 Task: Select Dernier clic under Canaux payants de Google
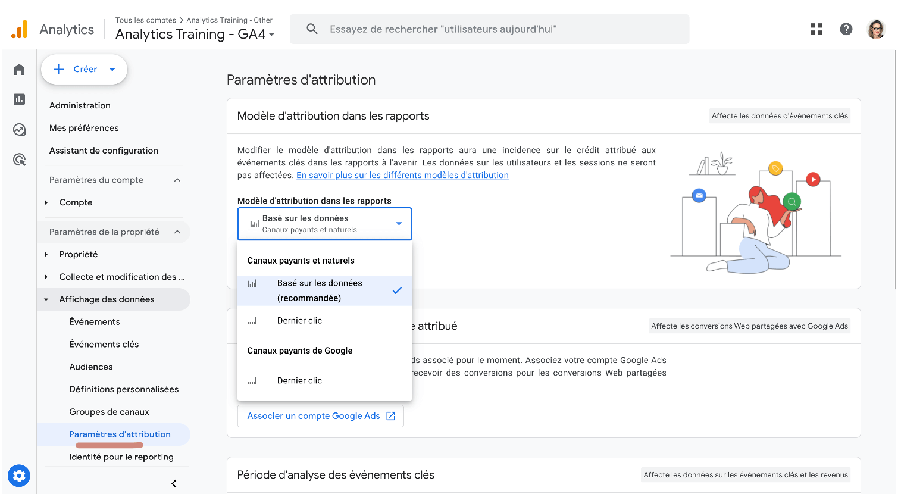click(324, 381)
